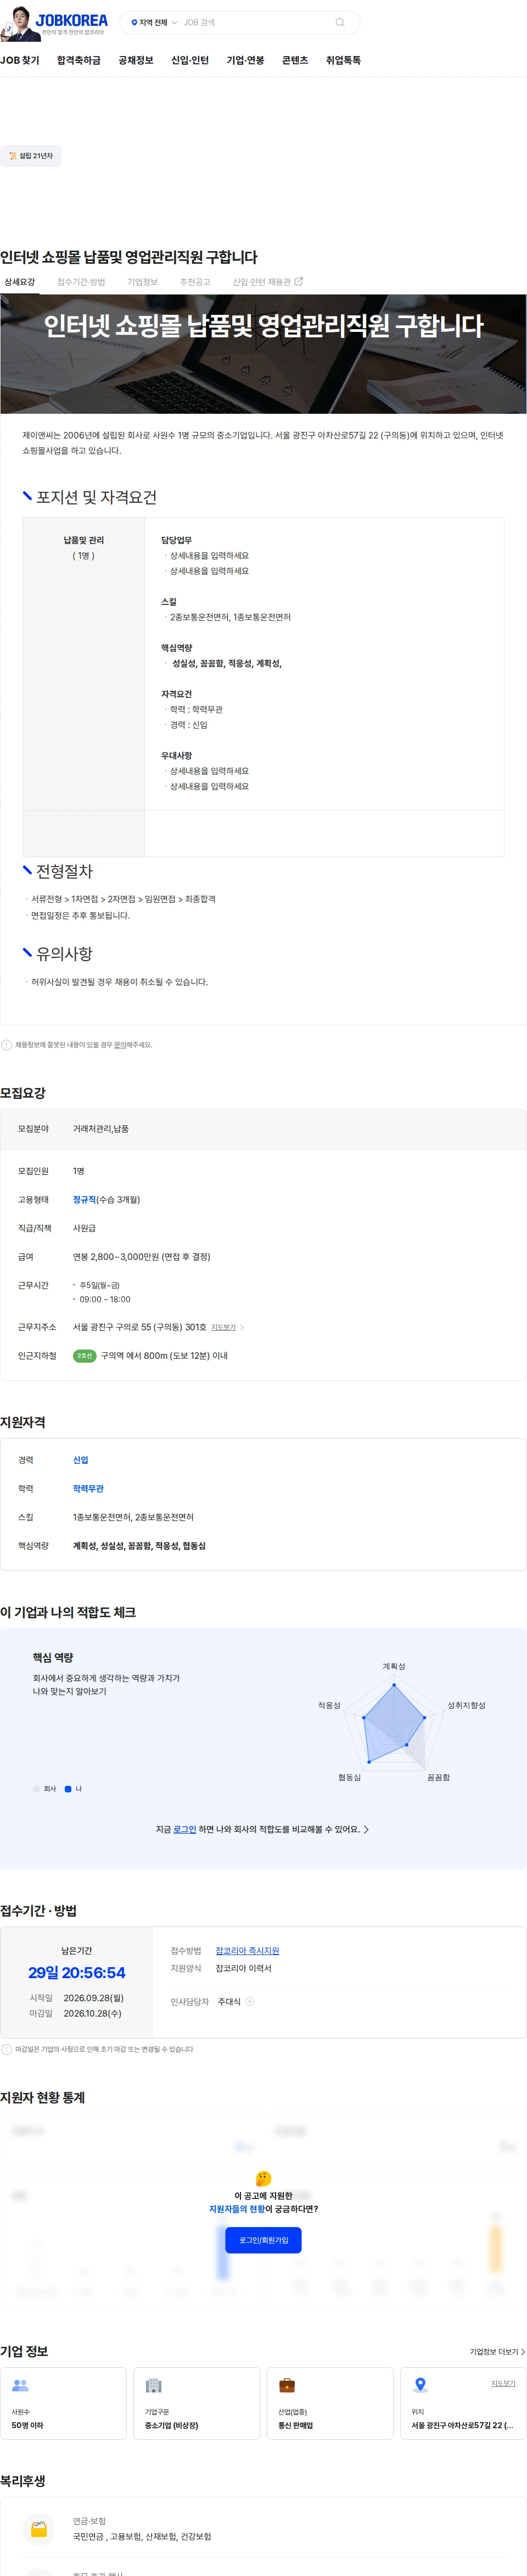
Task: Open the 합격축하금 menu
Action: click(x=79, y=61)
